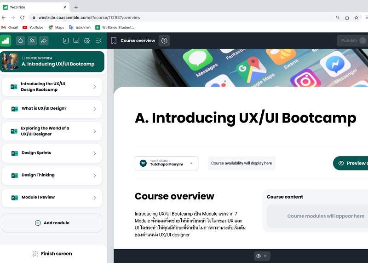The height and width of the screenshot is (263, 368).
Task: Open the reports bar chart icon
Action: click(x=66, y=41)
